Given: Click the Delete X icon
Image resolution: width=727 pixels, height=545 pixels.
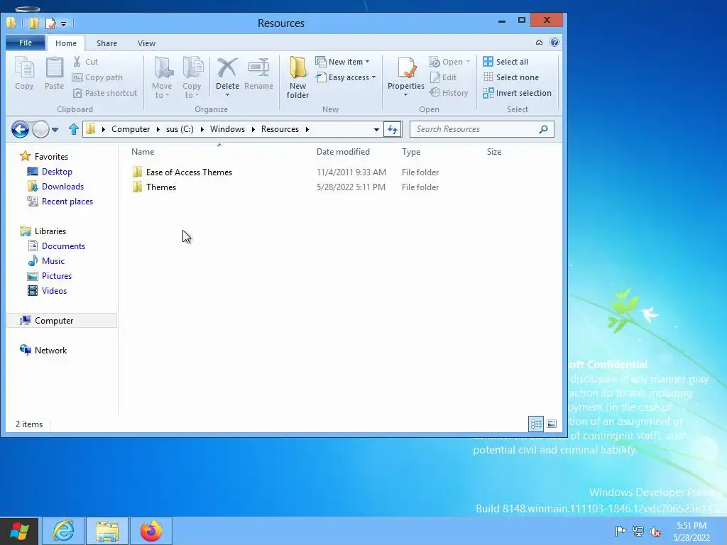Looking at the screenshot, I should (x=227, y=69).
